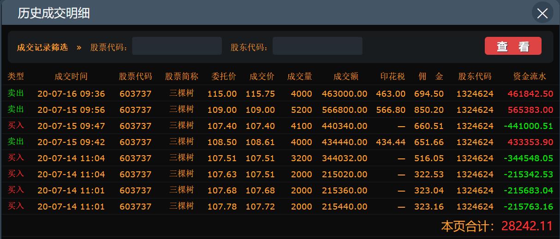This screenshot has height=239, width=560.
Task: Click the 成交价 value 107.72
Action: point(260,207)
